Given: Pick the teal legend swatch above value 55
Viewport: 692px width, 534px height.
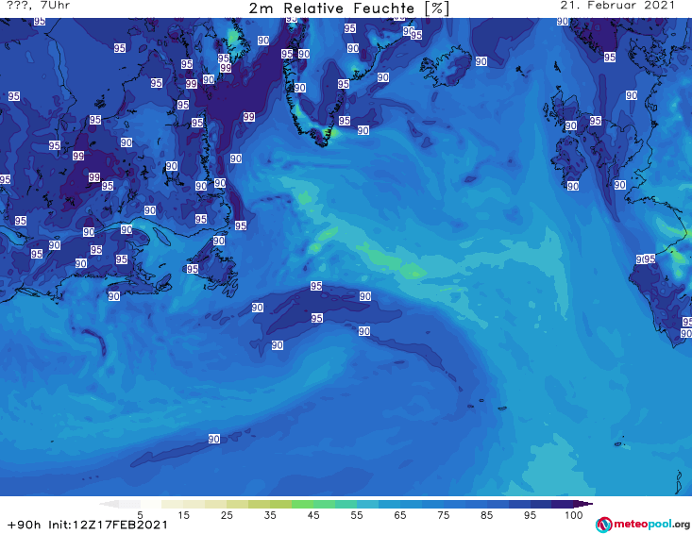Looking at the screenshot, I should [346, 504].
